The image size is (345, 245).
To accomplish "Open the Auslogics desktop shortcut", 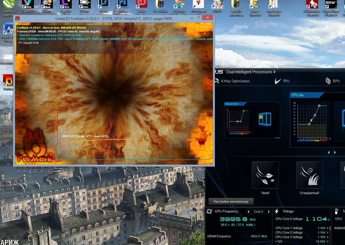I will pos(179,7).
